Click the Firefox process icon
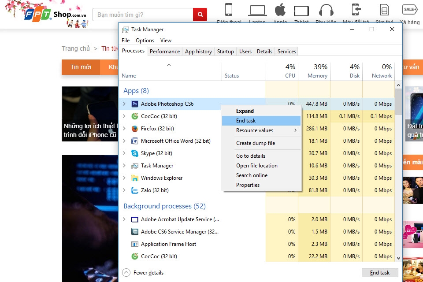Image resolution: width=423 pixels, height=282 pixels. coord(135,129)
